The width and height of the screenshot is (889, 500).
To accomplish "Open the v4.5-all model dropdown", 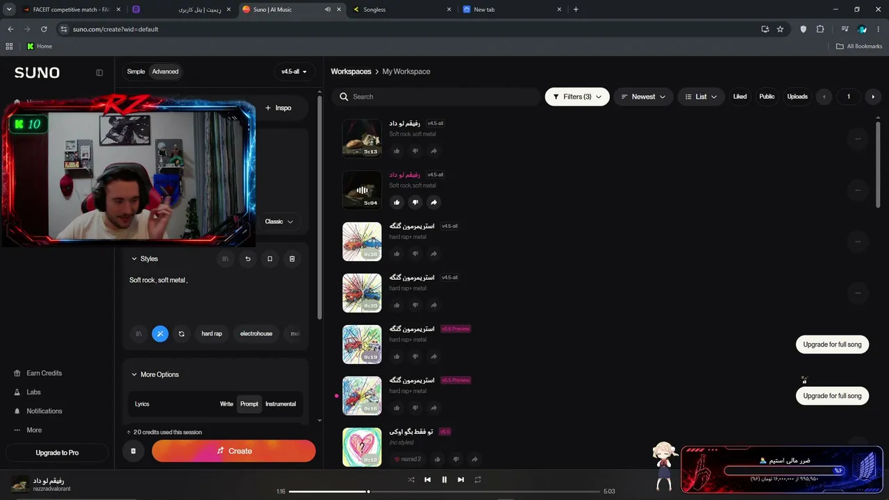I will click(x=294, y=72).
